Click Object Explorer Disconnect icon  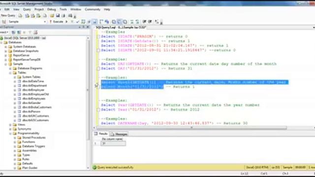(19, 32)
